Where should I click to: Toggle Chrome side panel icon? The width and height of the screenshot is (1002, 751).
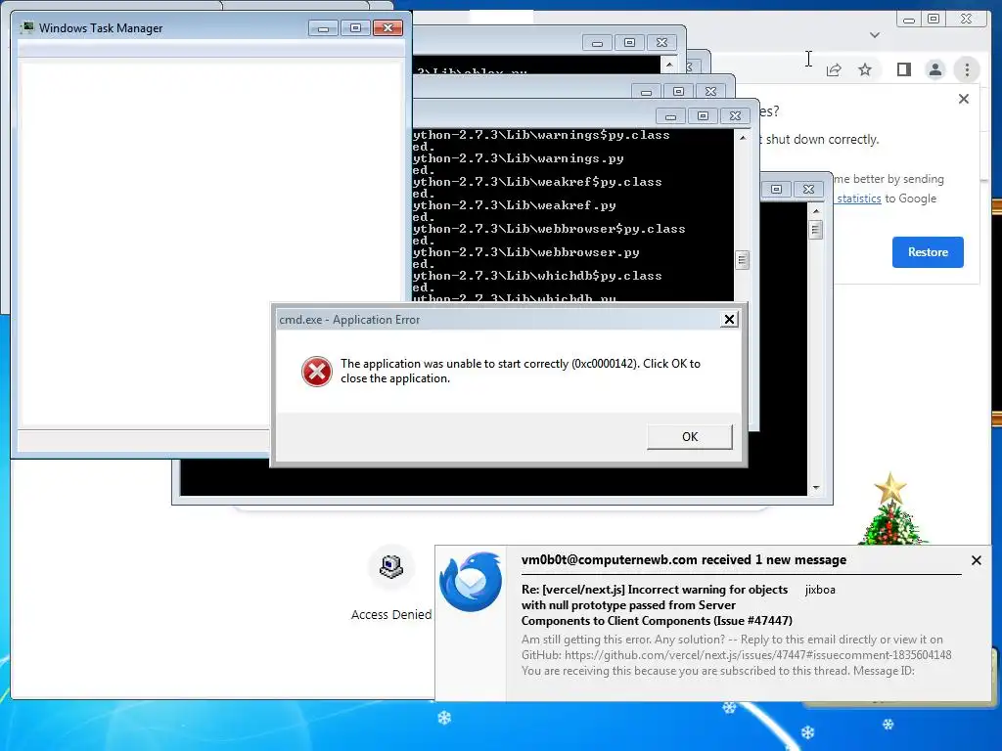(903, 69)
